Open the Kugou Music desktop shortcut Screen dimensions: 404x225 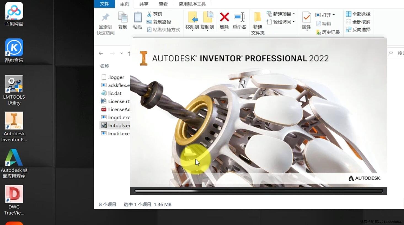14,51
